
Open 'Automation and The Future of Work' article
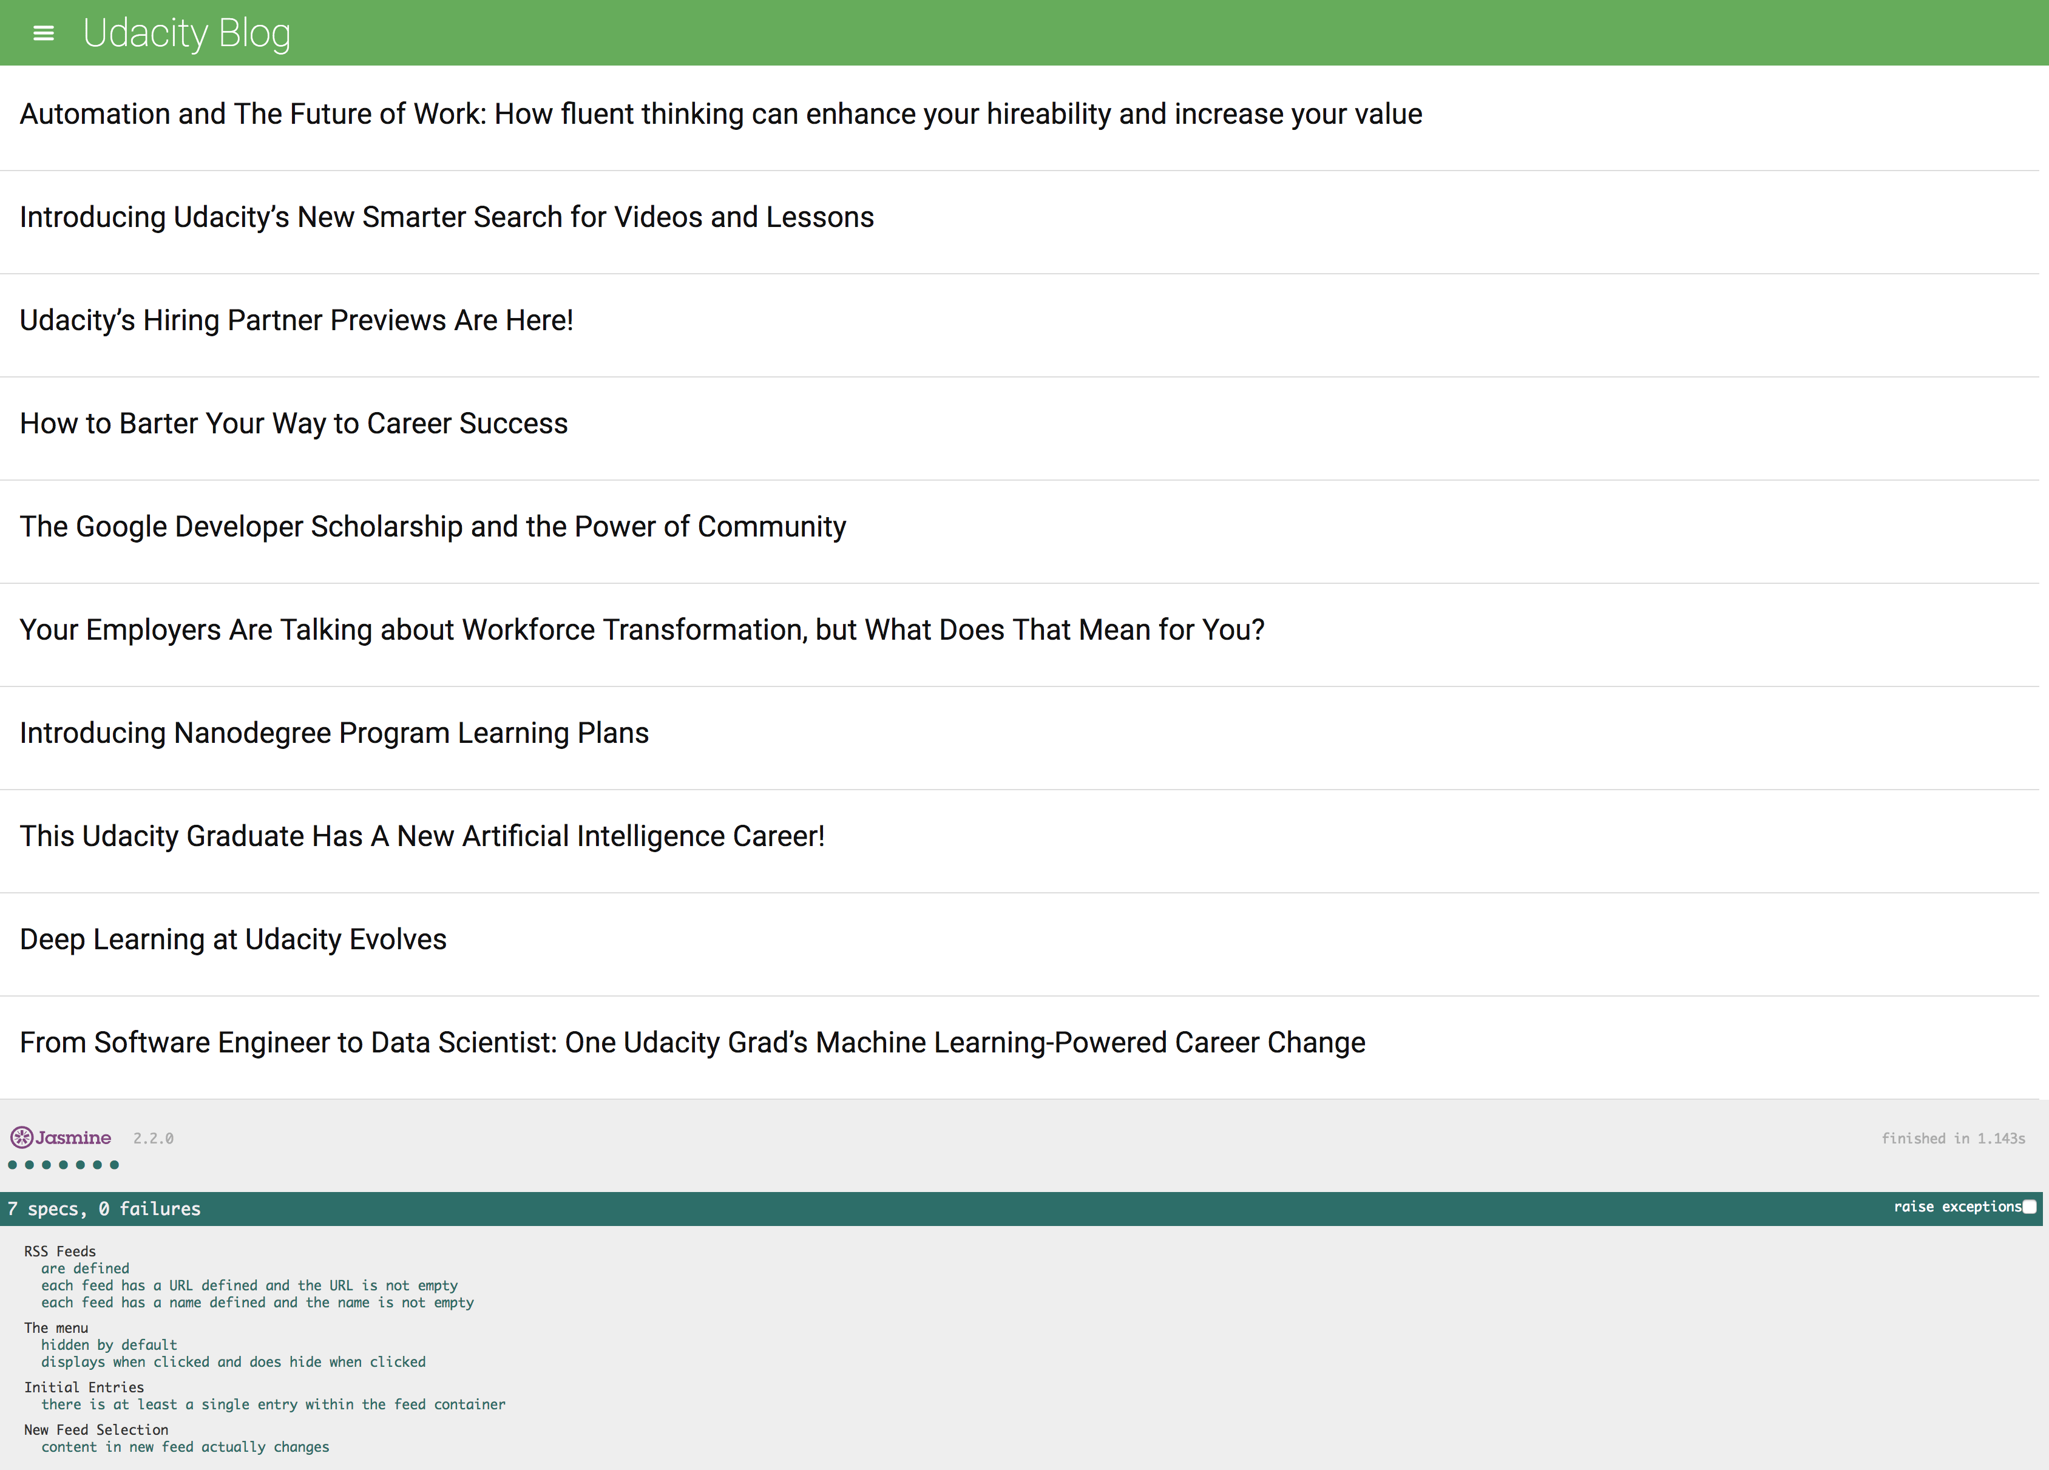pos(721,114)
